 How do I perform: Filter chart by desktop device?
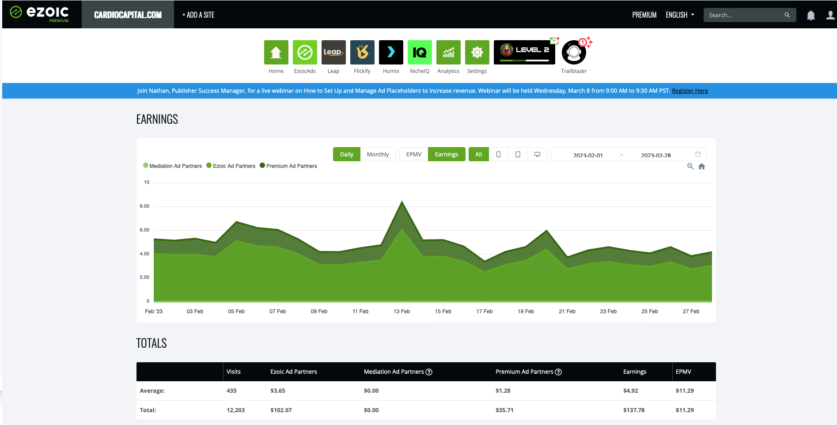(538, 154)
